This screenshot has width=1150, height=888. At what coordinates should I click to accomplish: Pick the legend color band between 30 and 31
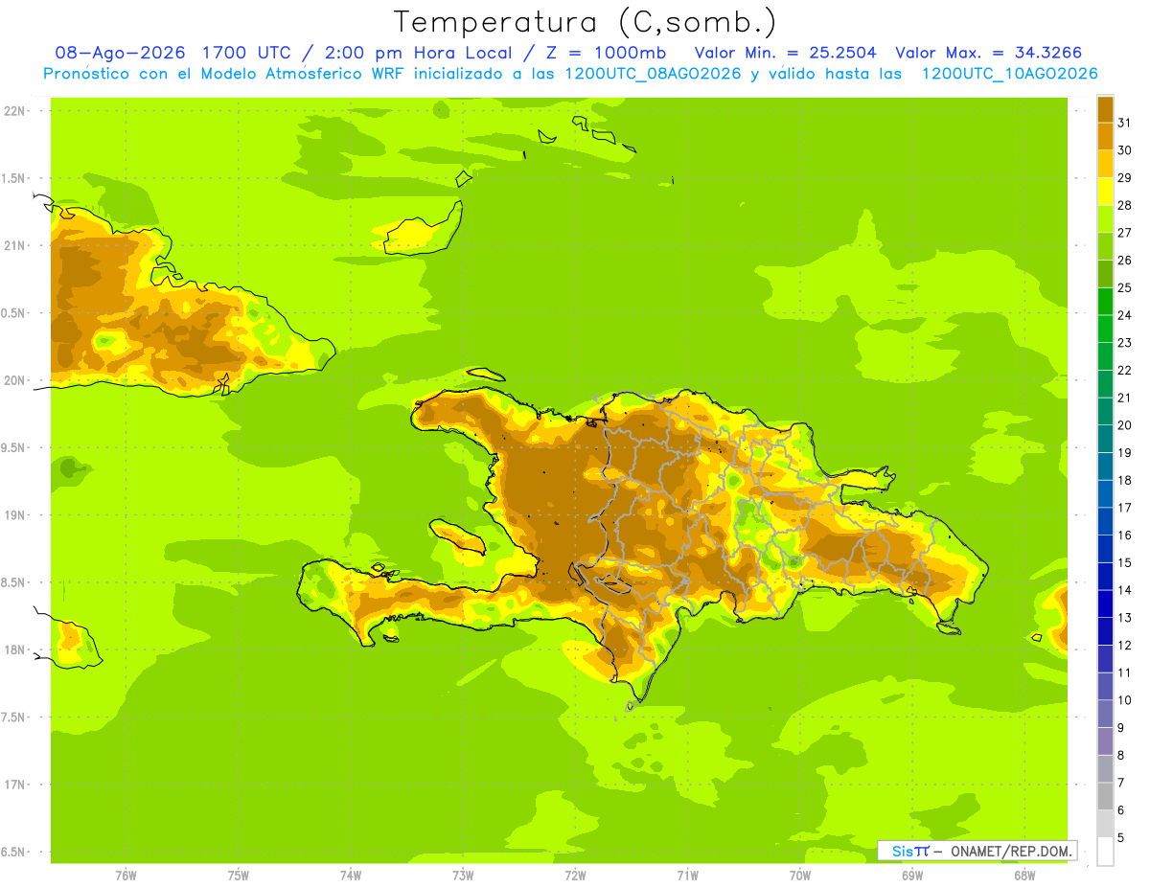[x=1105, y=137]
